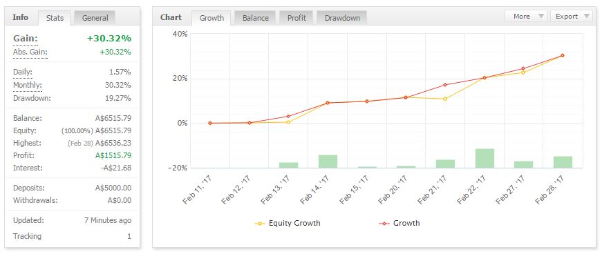Click the Gain label with dotted underline
Image resolution: width=602 pixels, height=254 pixels.
pyautogui.click(x=26, y=39)
